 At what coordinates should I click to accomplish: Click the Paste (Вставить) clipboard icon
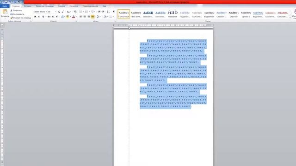5,12
